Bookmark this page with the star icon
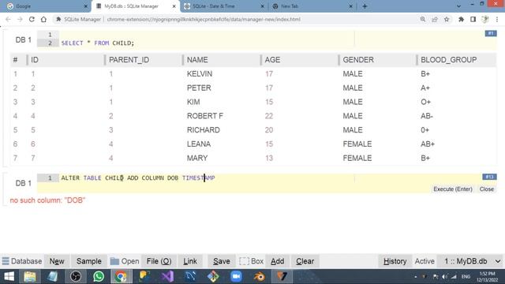 [x=447, y=19]
